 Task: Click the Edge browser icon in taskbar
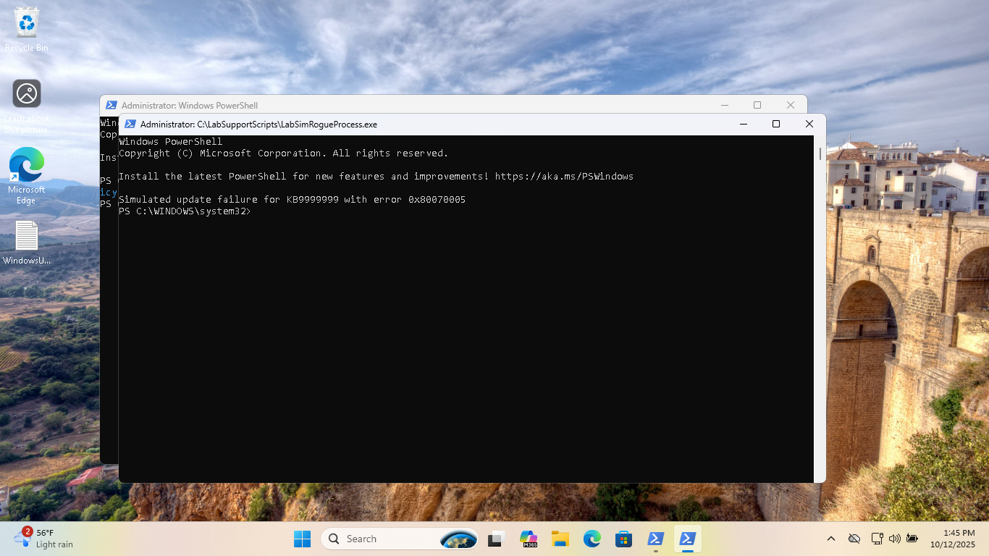click(592, 539)
